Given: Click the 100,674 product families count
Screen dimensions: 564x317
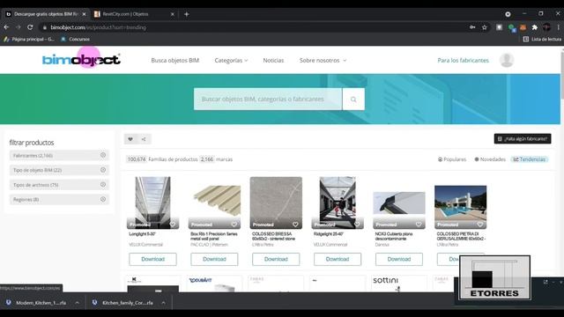Looking at the screenshot, I should pos(137,159).
